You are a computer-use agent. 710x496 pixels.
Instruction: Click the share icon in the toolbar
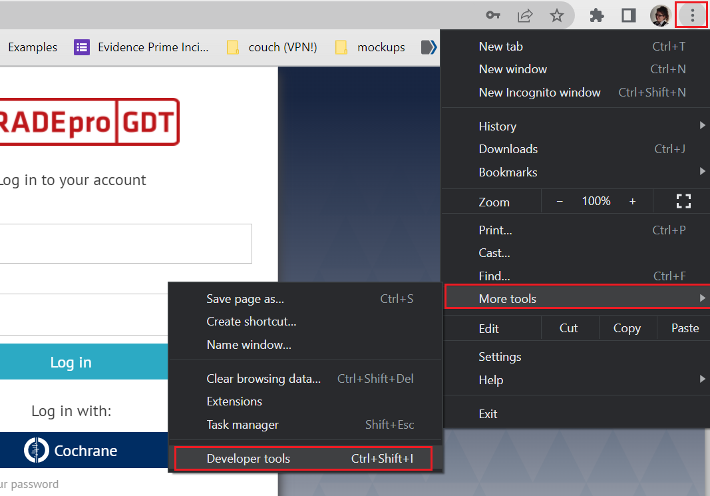(x=524, y=15)
